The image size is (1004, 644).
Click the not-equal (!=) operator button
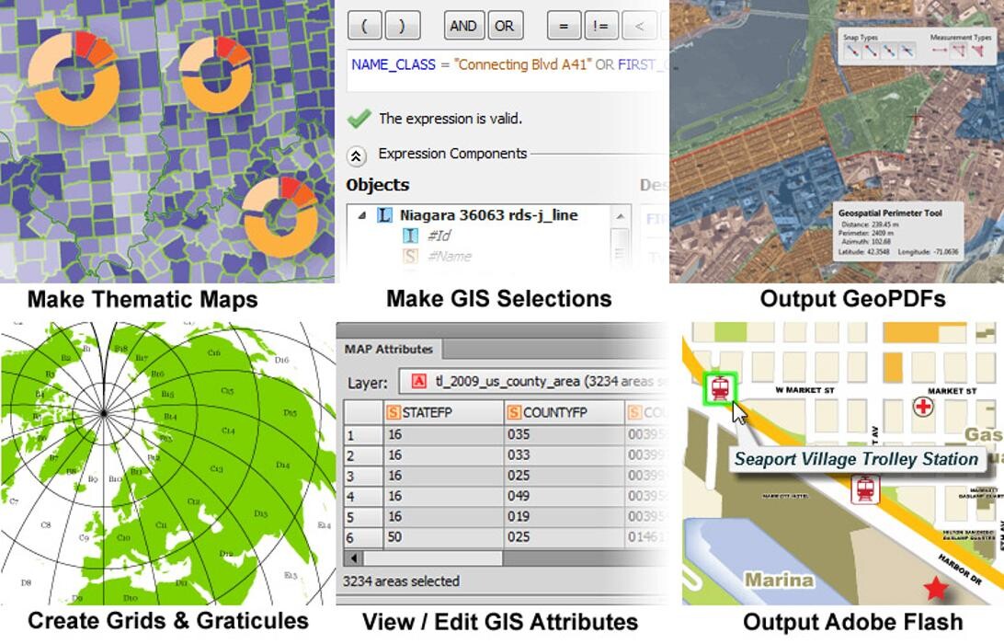coord(599,26)
